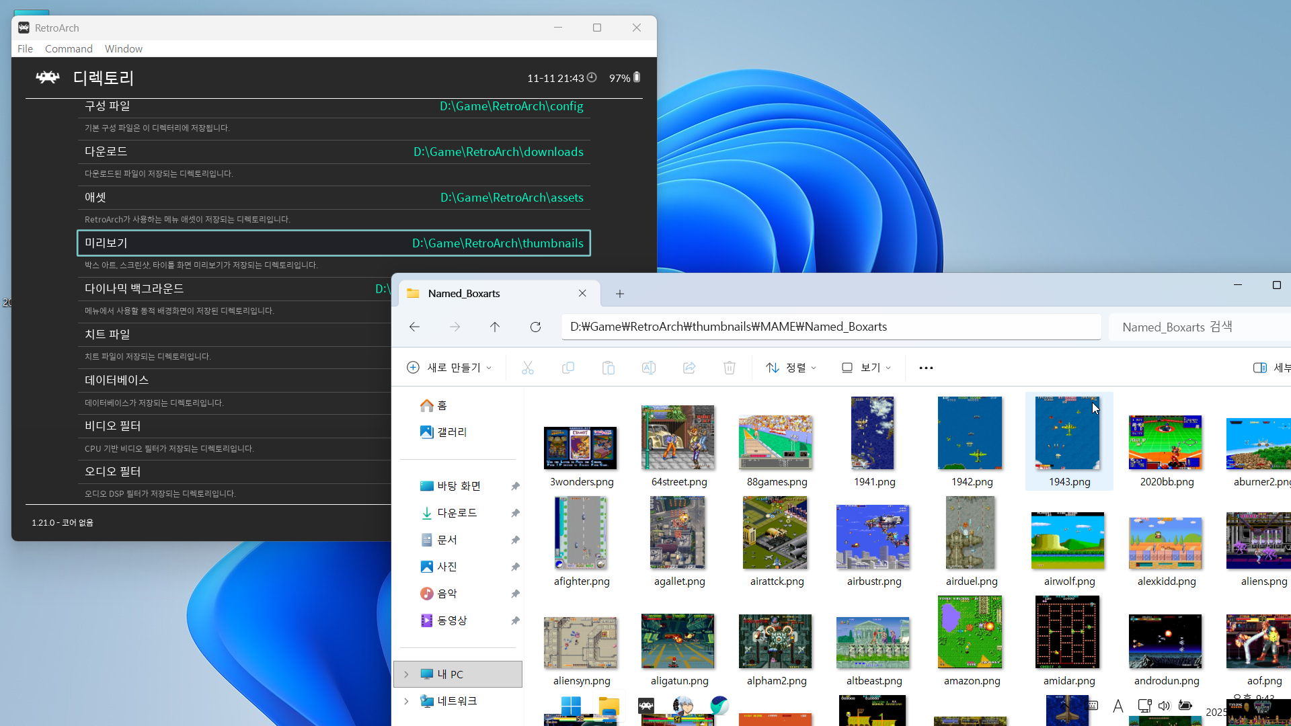This screenshot has height=726, width=1291.
Task: Click the back navigation arrow
Action: [414, 327]
